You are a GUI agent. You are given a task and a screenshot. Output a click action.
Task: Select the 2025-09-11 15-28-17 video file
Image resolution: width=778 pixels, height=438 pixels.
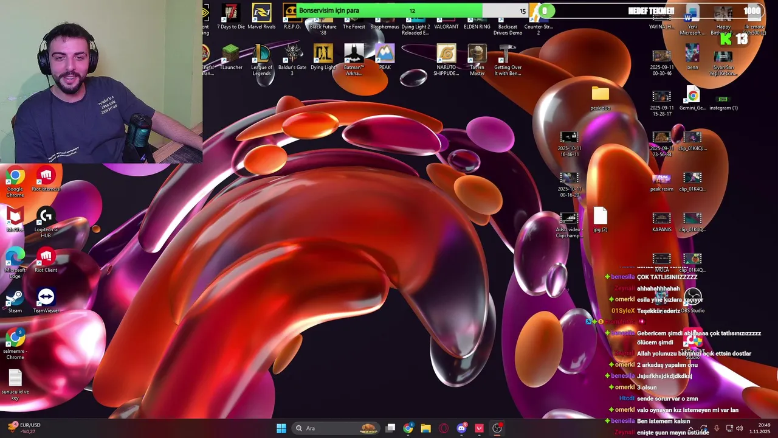tap(661, 103)
